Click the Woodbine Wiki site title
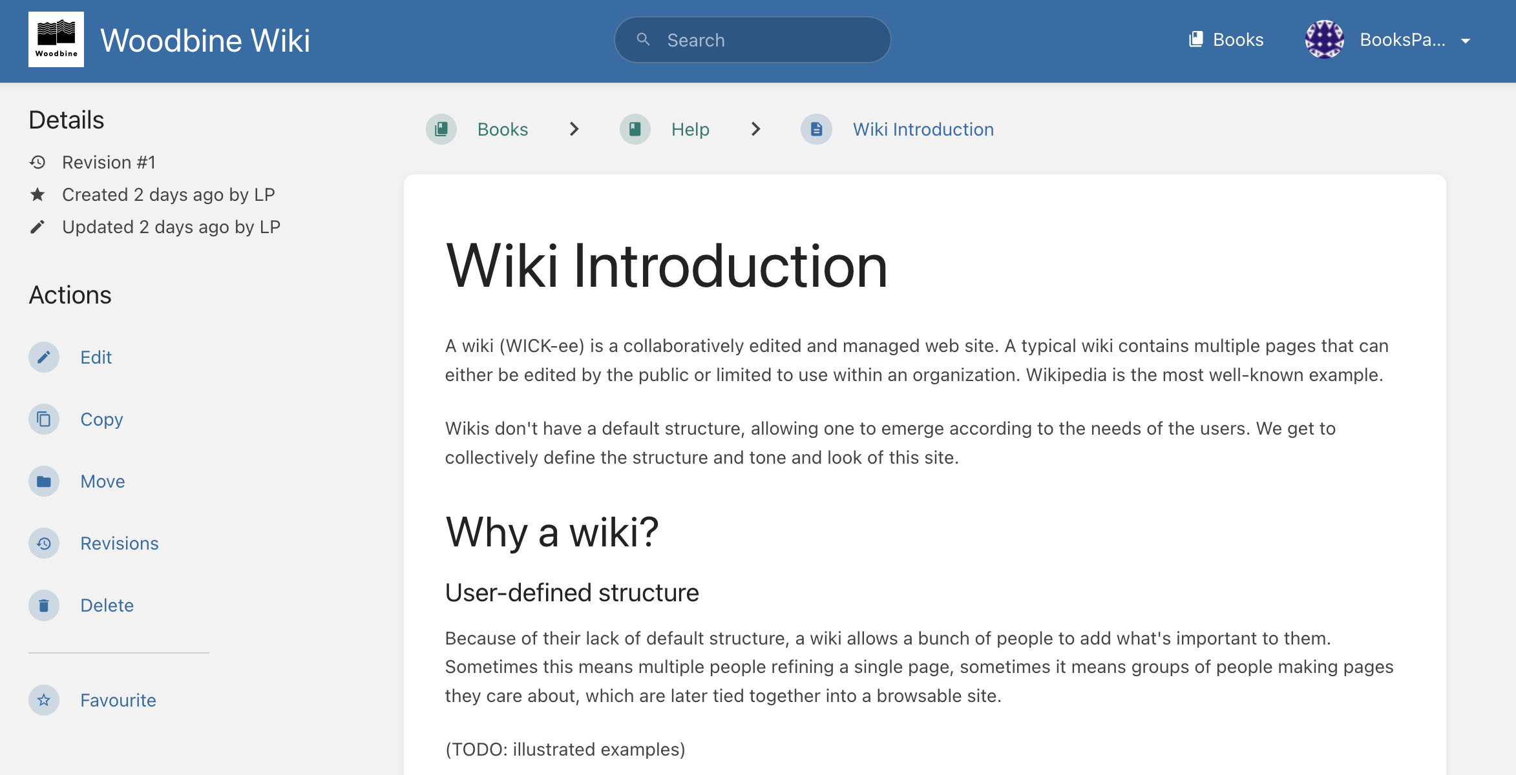Image resolution: width=1516 pixels, height=775 pixels. coord(205,40)
